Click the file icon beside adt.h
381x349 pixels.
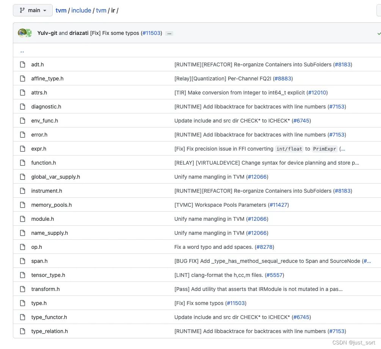coord(23,64)
